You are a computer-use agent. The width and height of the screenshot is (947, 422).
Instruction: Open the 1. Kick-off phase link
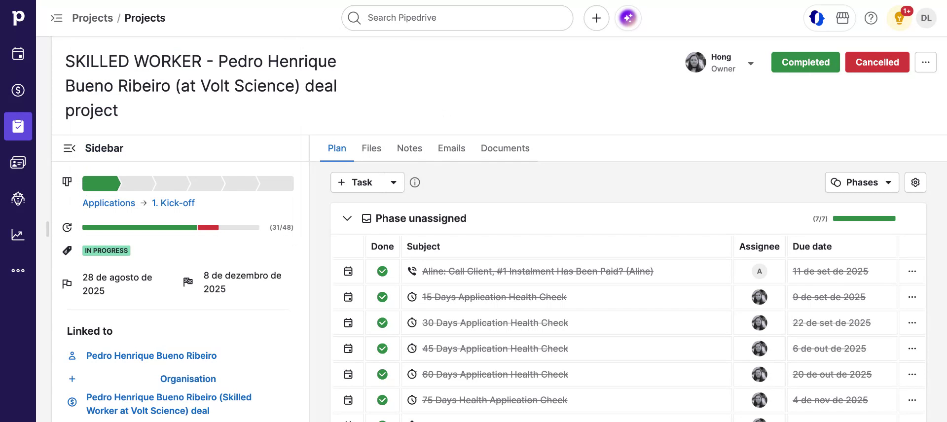(173, 203)
